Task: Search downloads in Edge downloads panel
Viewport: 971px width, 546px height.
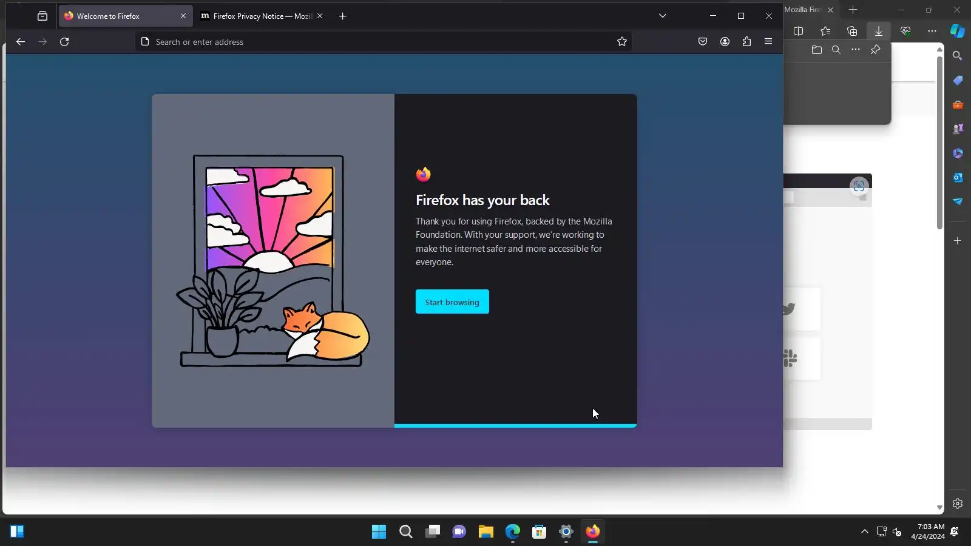Action: tap(836, 50)
